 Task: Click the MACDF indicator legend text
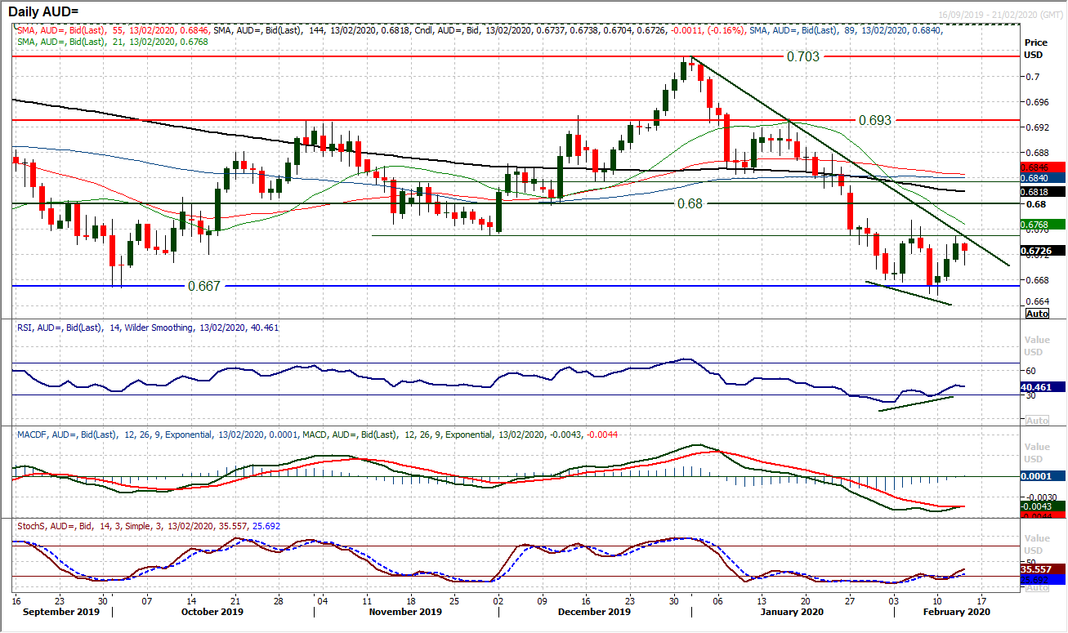pyautogui.click(x=317, y=435)
